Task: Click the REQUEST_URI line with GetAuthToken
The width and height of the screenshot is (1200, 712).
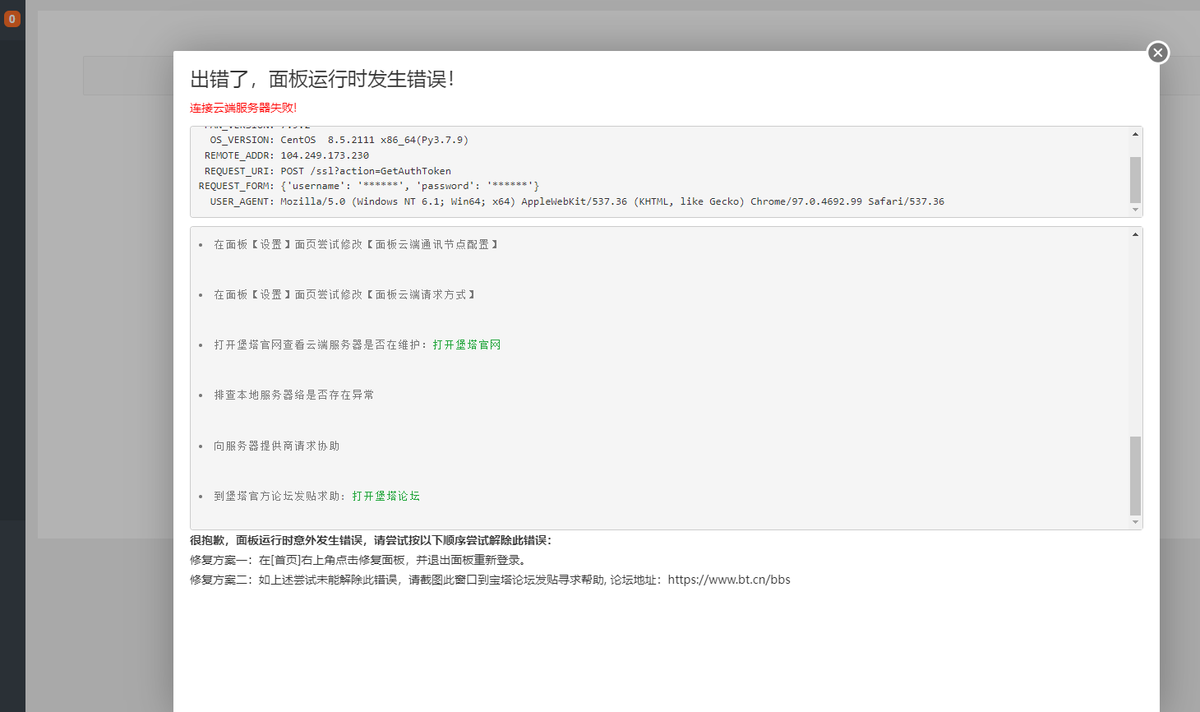Action: (x=328, y=171)
